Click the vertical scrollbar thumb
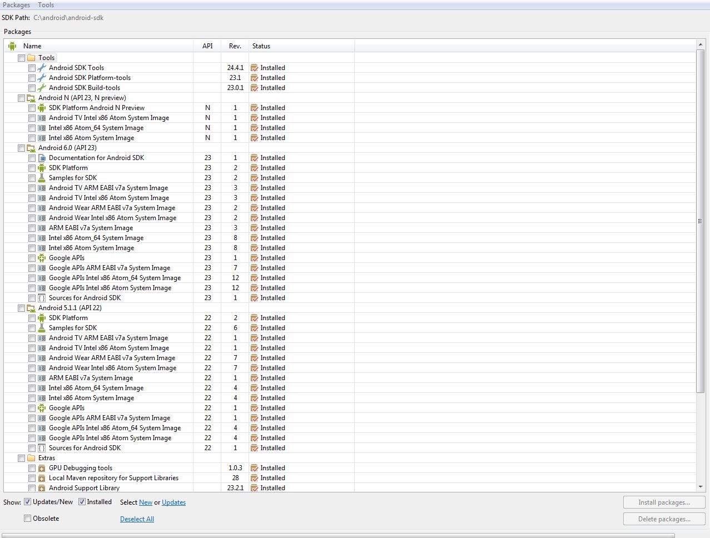Screen dimensions: 710x538 (x=700, y=221)
